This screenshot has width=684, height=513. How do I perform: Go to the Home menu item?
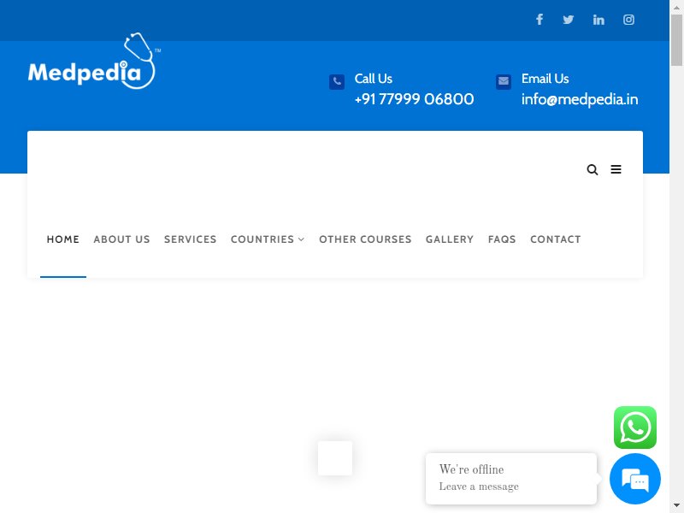pyautogui.click(x=63, y=239)
